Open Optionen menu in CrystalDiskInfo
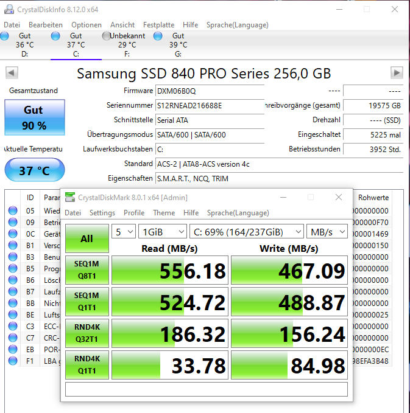The image size is (410, 413). [x=87, y=25]
